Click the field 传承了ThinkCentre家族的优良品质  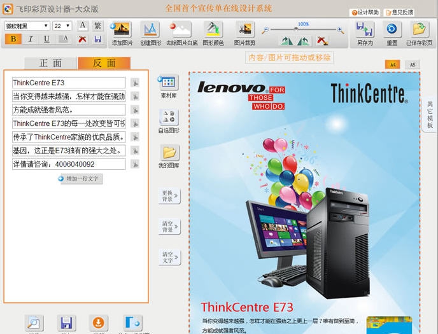coord(69,137)
